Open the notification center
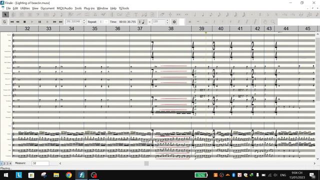 pyautogui.click(x=312, y=175)
